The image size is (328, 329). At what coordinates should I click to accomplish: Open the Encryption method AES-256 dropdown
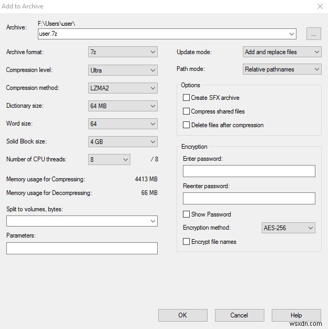coord(288,228)
